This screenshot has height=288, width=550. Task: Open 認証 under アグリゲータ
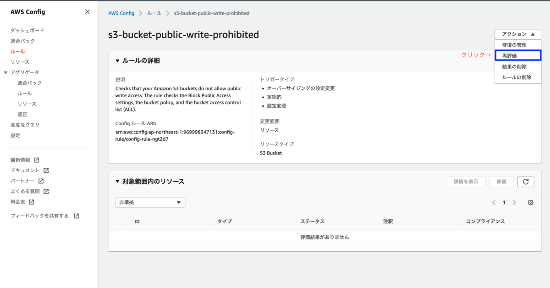click(22, 115)
